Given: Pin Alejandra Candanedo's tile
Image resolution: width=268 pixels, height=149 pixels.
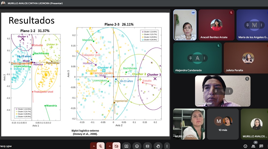Looking at the screenshot, I should (190, 58).
